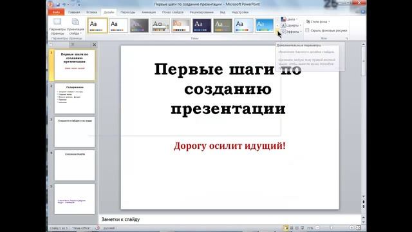Image resolution: width=412 pixels, height=232 pixels.
Task: Switch to Slide Sorter view button
Action: (x=292, y=228)
